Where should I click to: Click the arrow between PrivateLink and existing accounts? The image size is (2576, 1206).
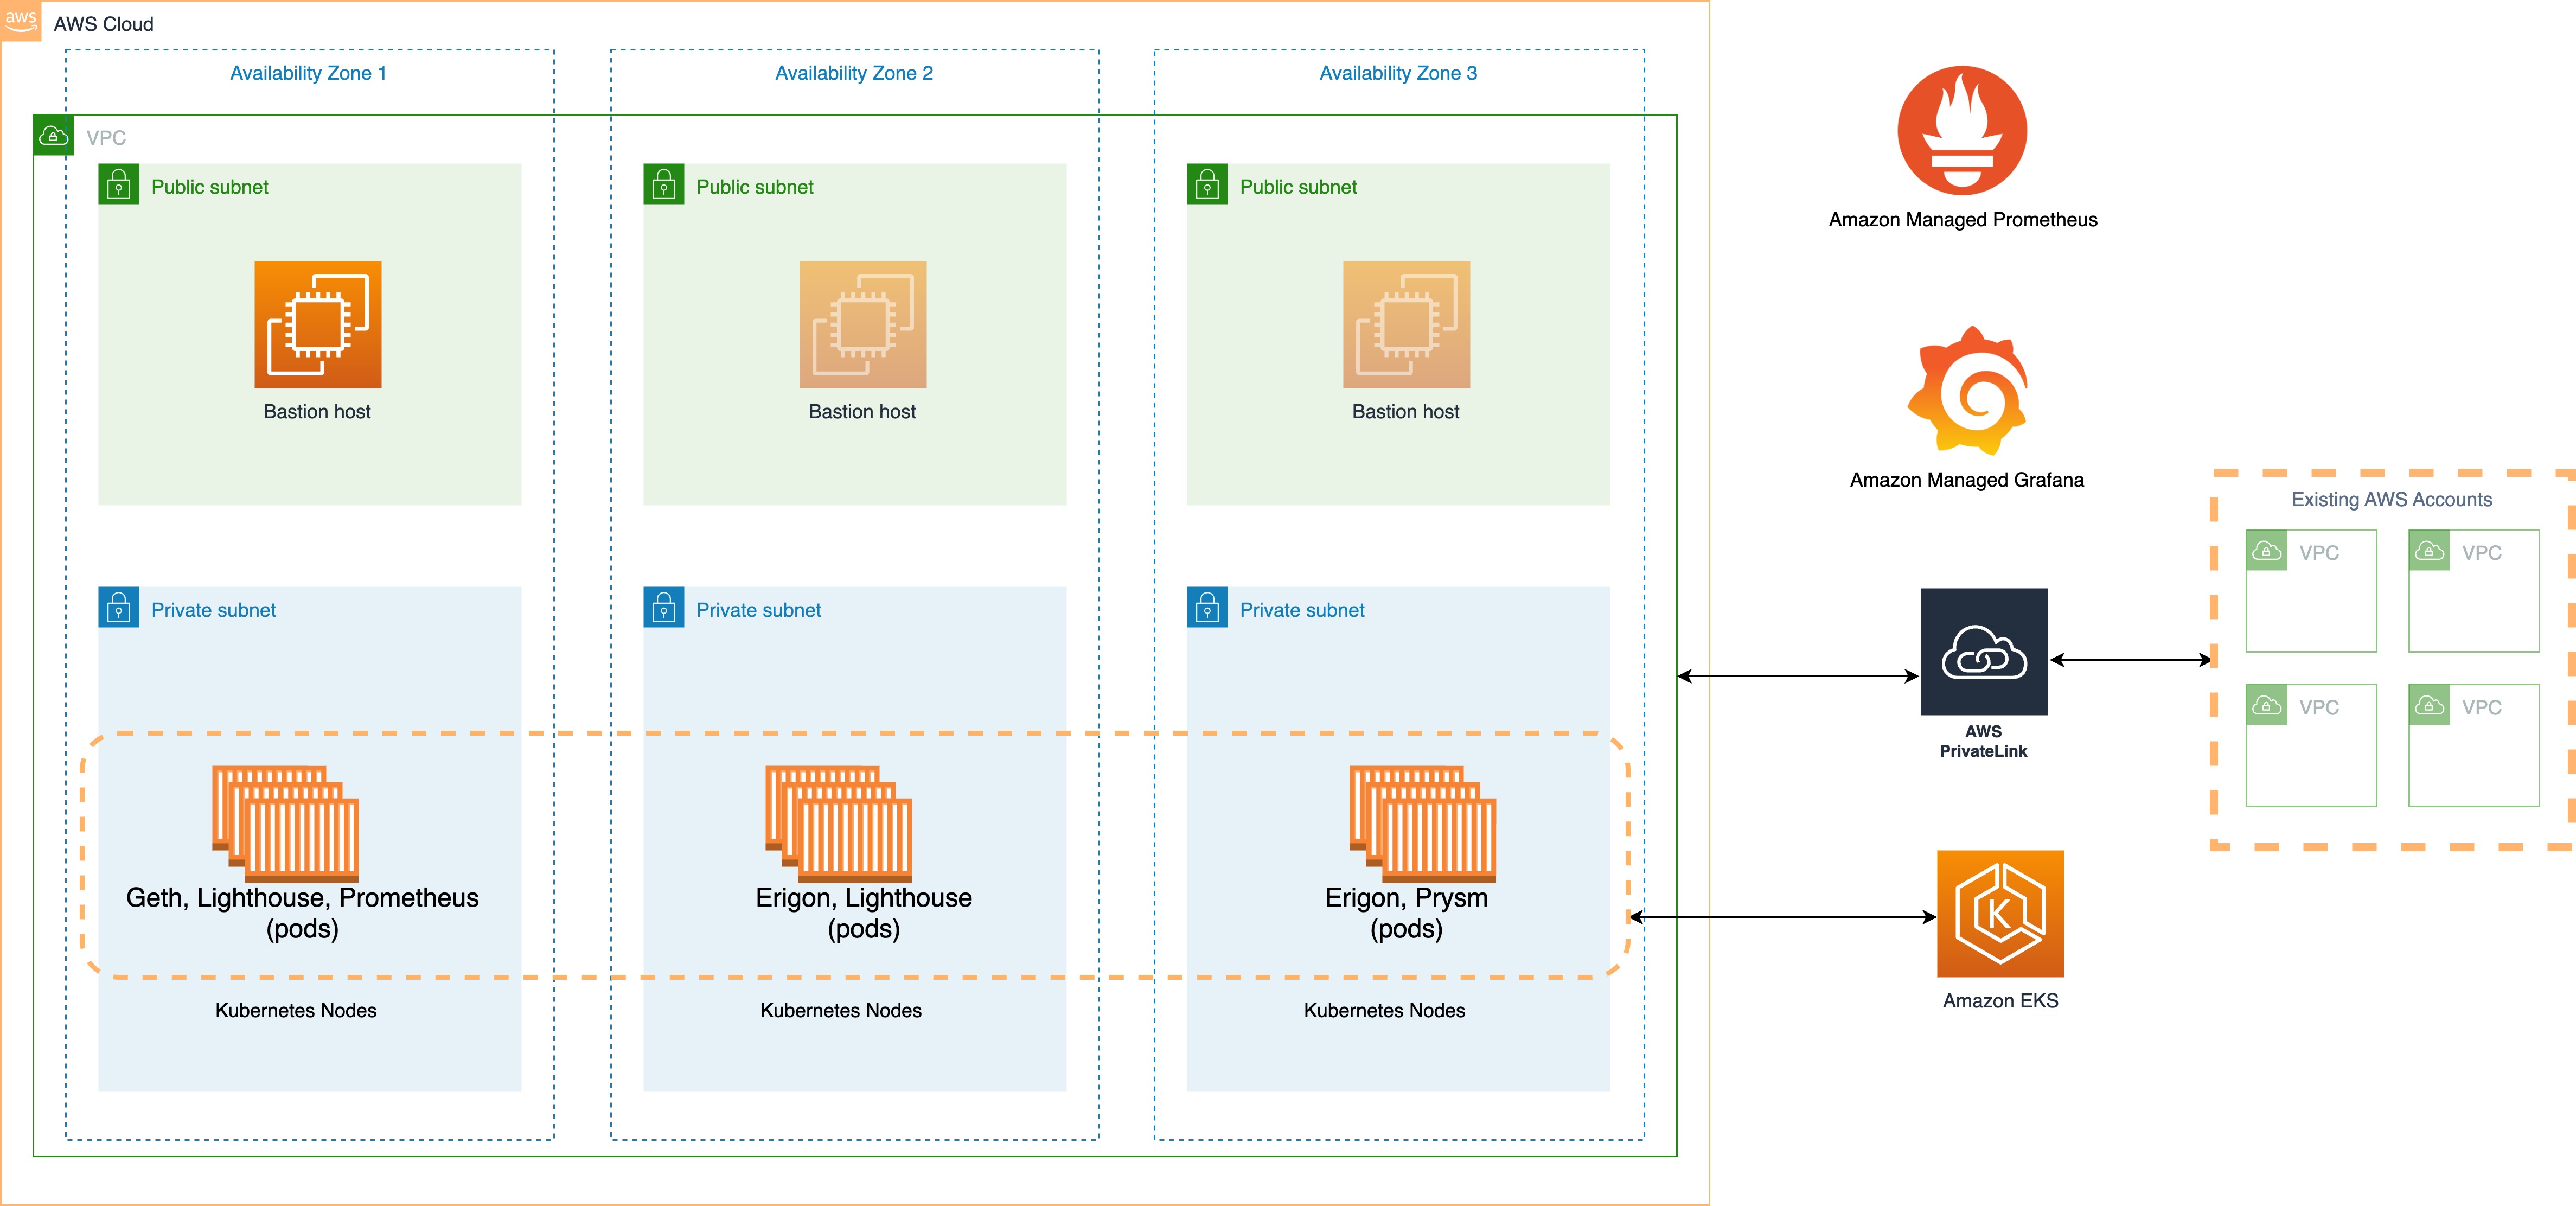point(2130,660)
